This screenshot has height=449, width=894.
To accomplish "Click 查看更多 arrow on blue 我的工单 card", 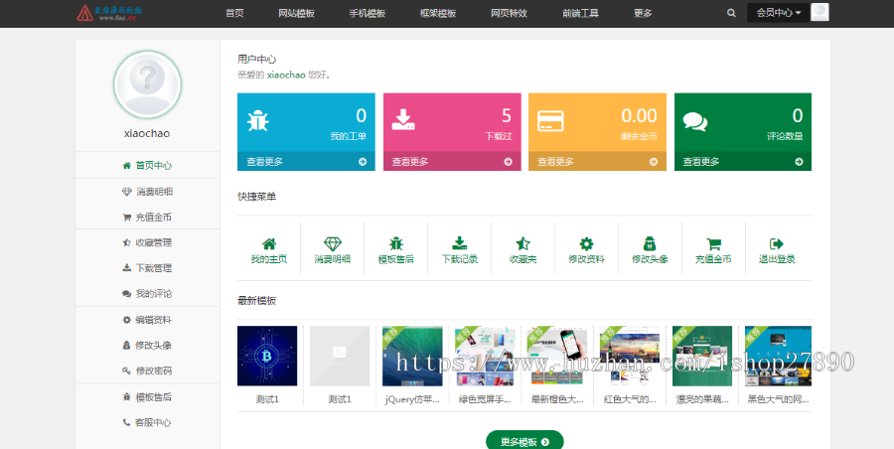I will 363,162.
